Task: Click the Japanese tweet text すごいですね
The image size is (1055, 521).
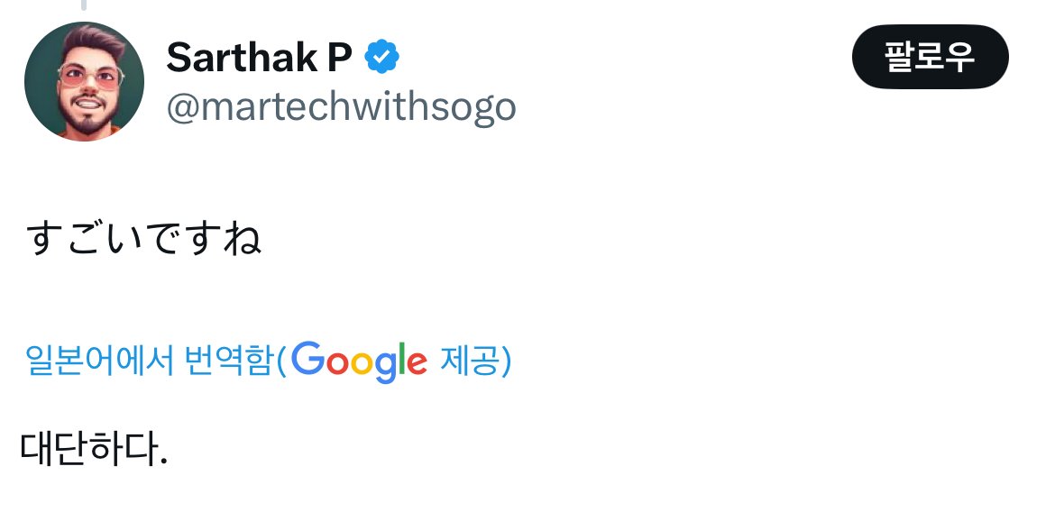Action: pos(144,239)
